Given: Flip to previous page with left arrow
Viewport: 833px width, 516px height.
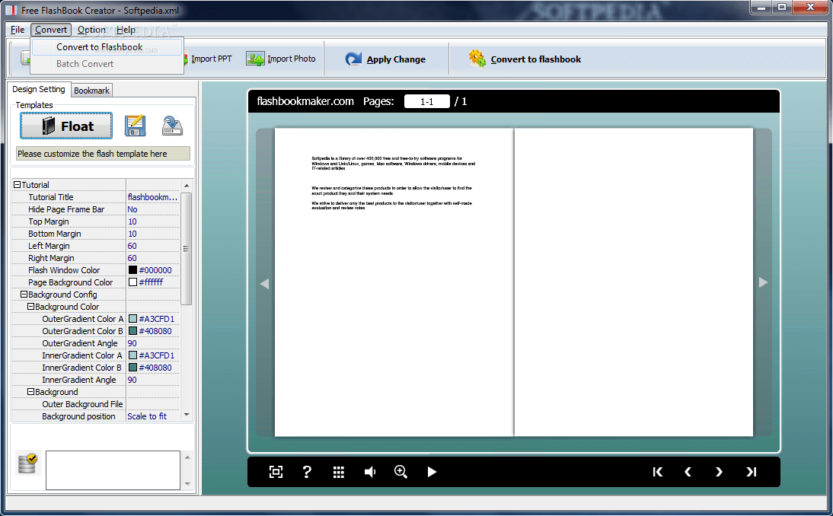Looking at the screenshot, I should pyautogui.click(x=264, y=284).
